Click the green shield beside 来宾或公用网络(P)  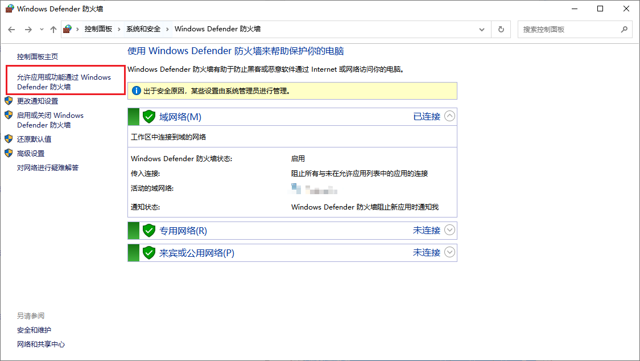[149, 253]
